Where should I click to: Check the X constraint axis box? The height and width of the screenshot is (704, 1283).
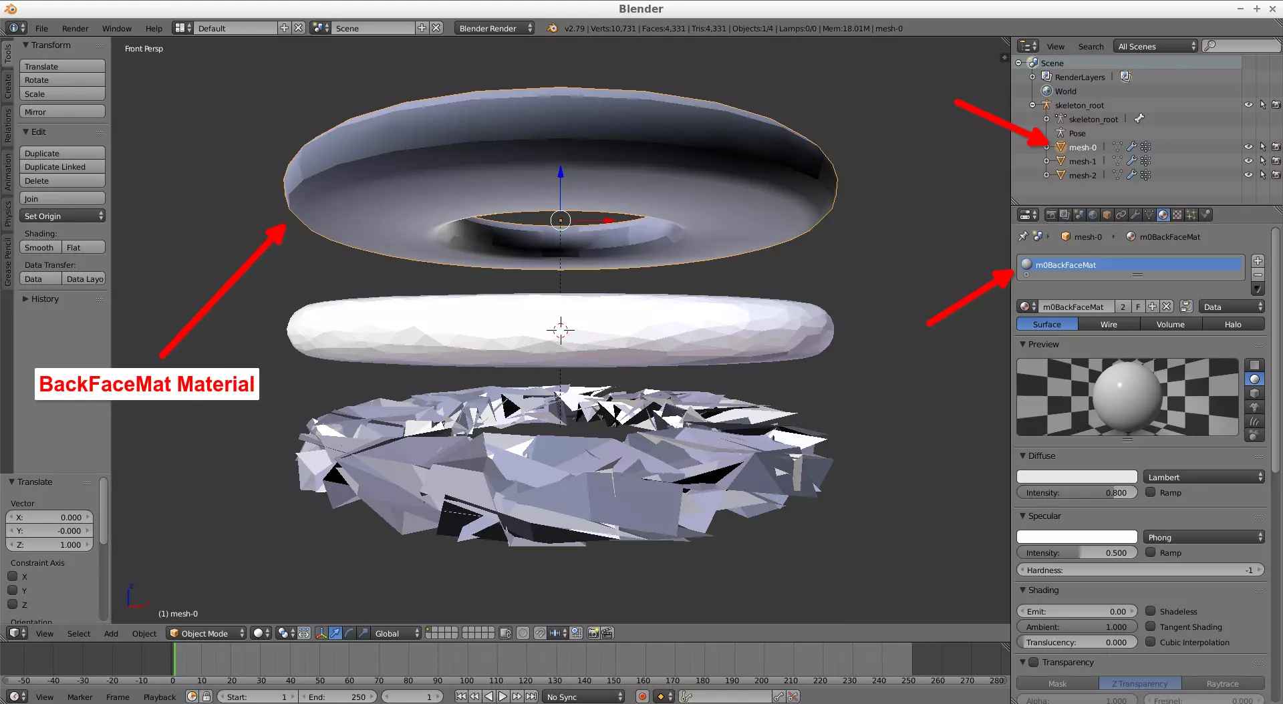pos(13,576)
